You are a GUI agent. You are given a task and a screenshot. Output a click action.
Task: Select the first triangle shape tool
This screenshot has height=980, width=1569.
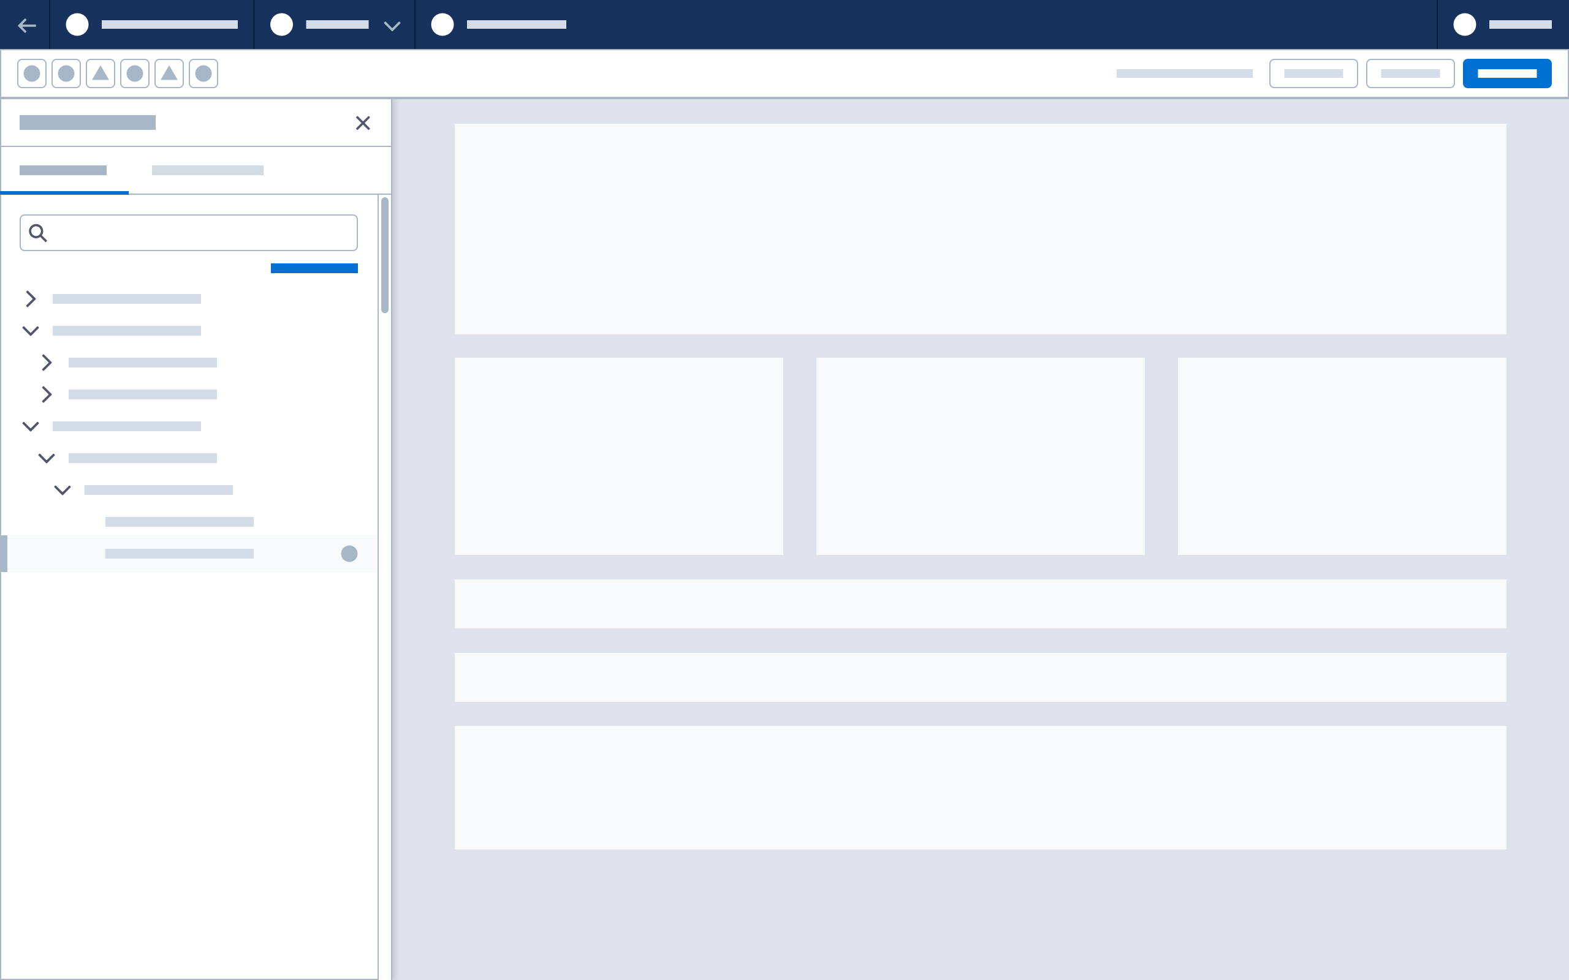[x=101, y=73]
